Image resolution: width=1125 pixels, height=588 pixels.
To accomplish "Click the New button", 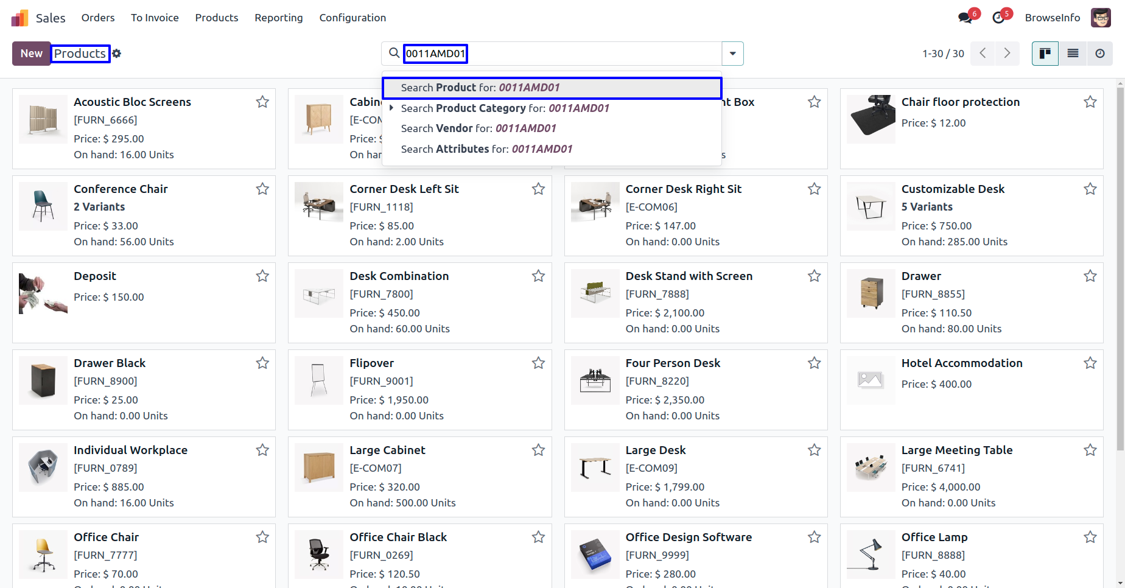I will tap(31, 54).
